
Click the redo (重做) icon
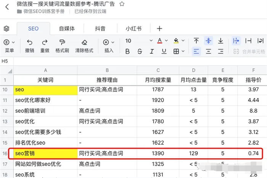[x=45, y=42]
